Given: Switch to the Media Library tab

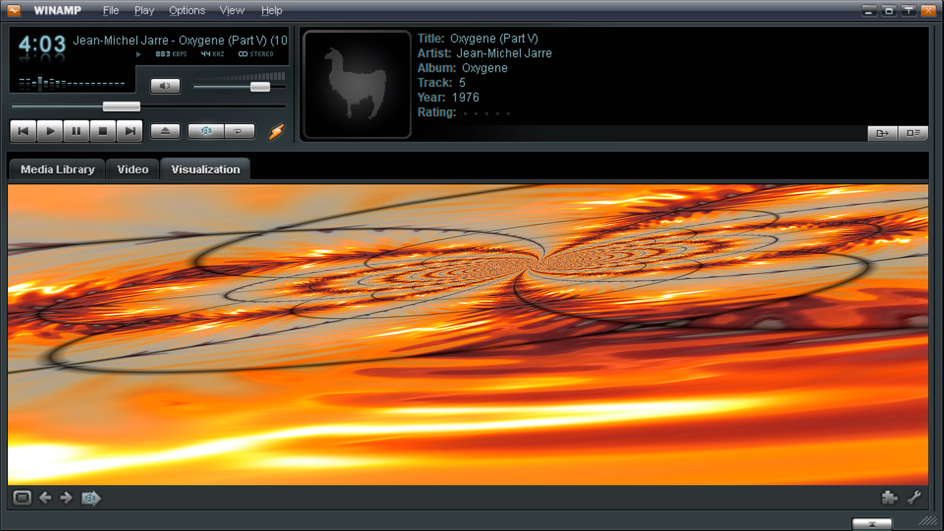Looking at the screenshot, I should tap(57, 169).
